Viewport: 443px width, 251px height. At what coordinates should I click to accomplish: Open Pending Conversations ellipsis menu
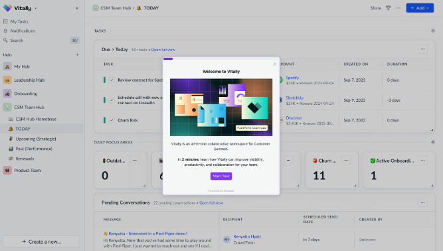[422, 202]
